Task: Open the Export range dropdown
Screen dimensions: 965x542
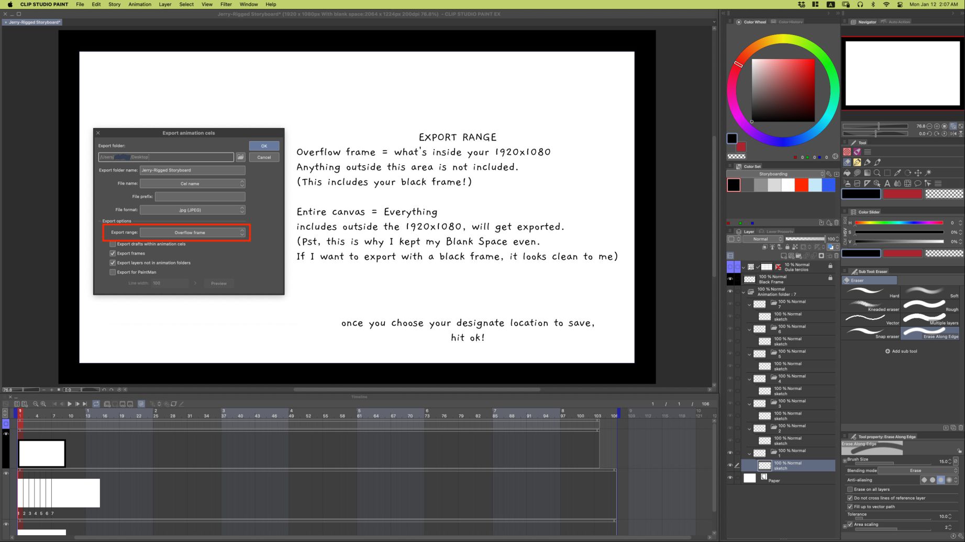Action: pos(193,233)
